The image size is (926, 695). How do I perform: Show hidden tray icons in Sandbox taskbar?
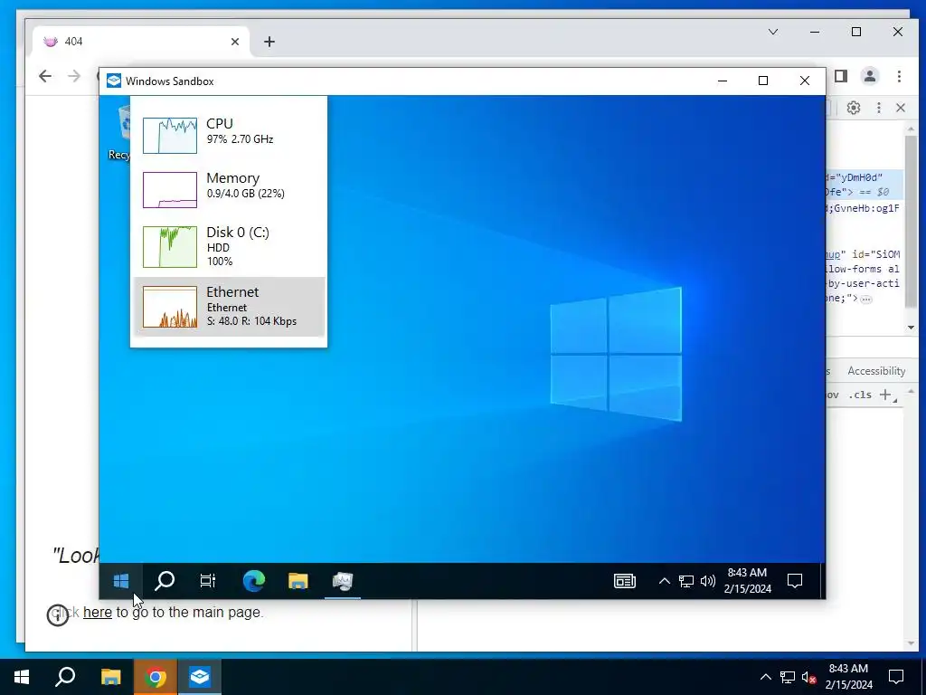665,581
